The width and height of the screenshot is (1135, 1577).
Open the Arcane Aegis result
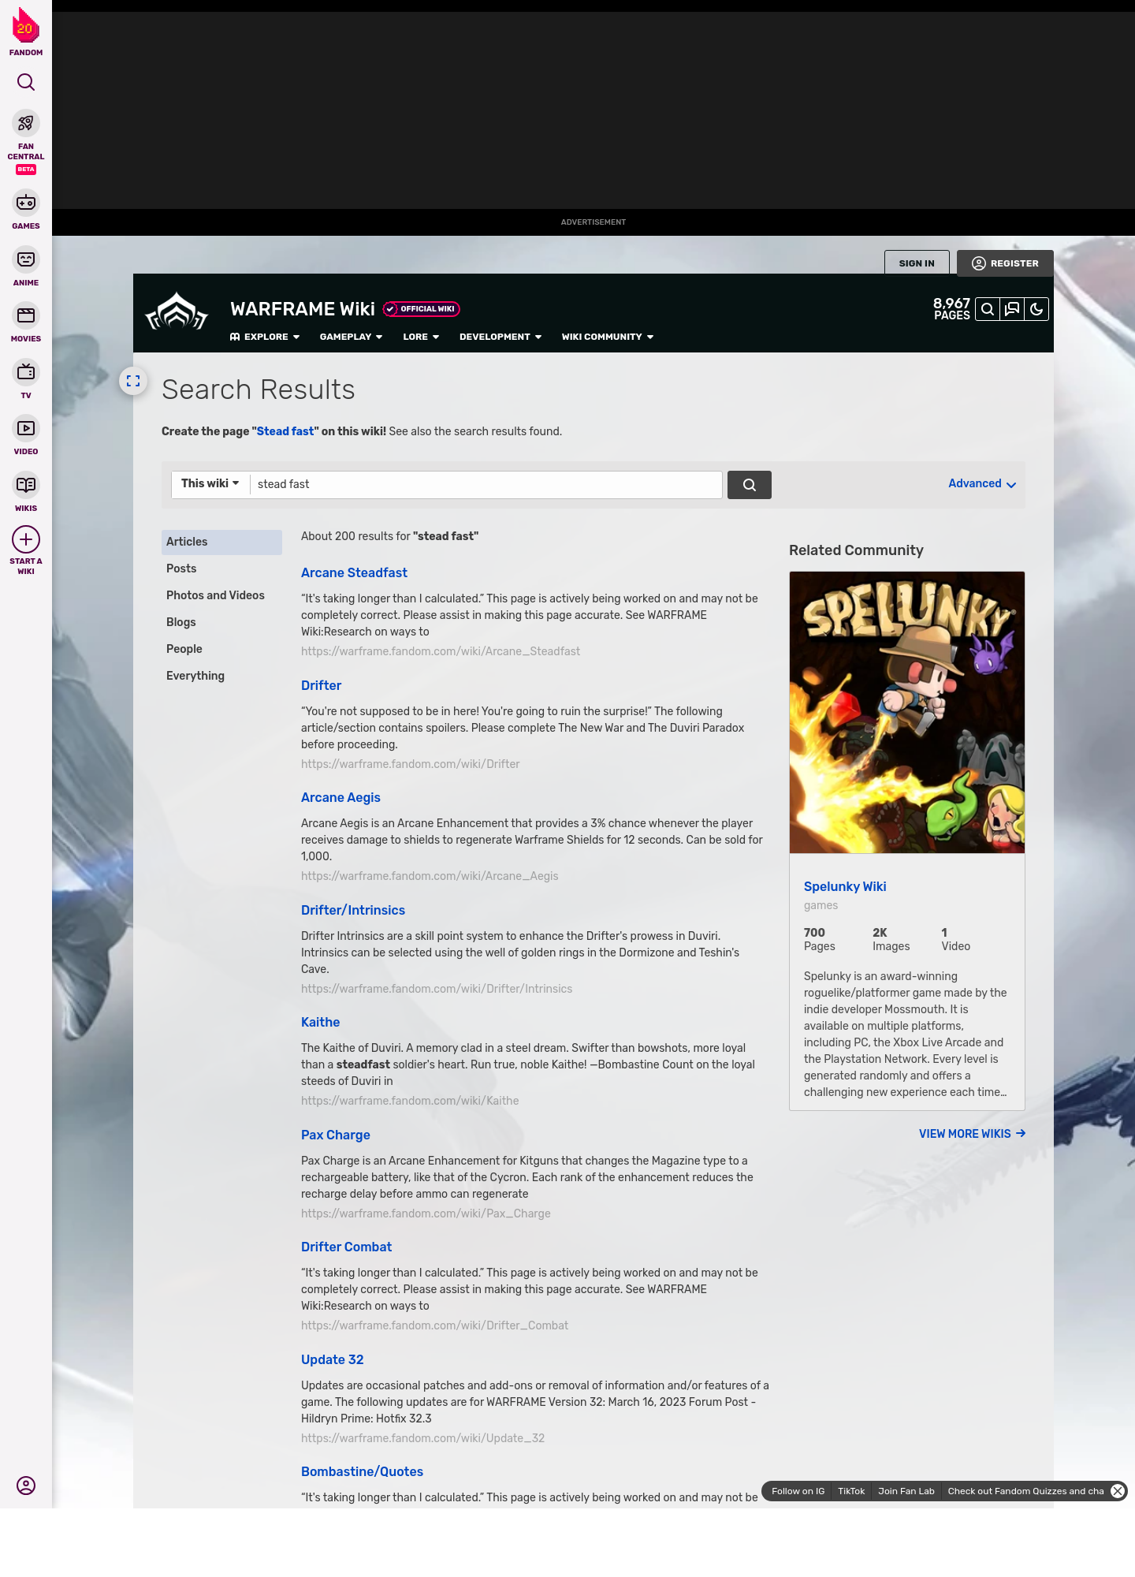pyautogui.click(x=340, y=797)
